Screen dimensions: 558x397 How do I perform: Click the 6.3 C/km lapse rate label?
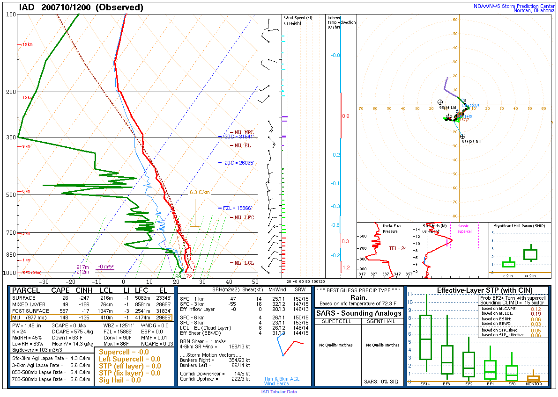point(200,193)
